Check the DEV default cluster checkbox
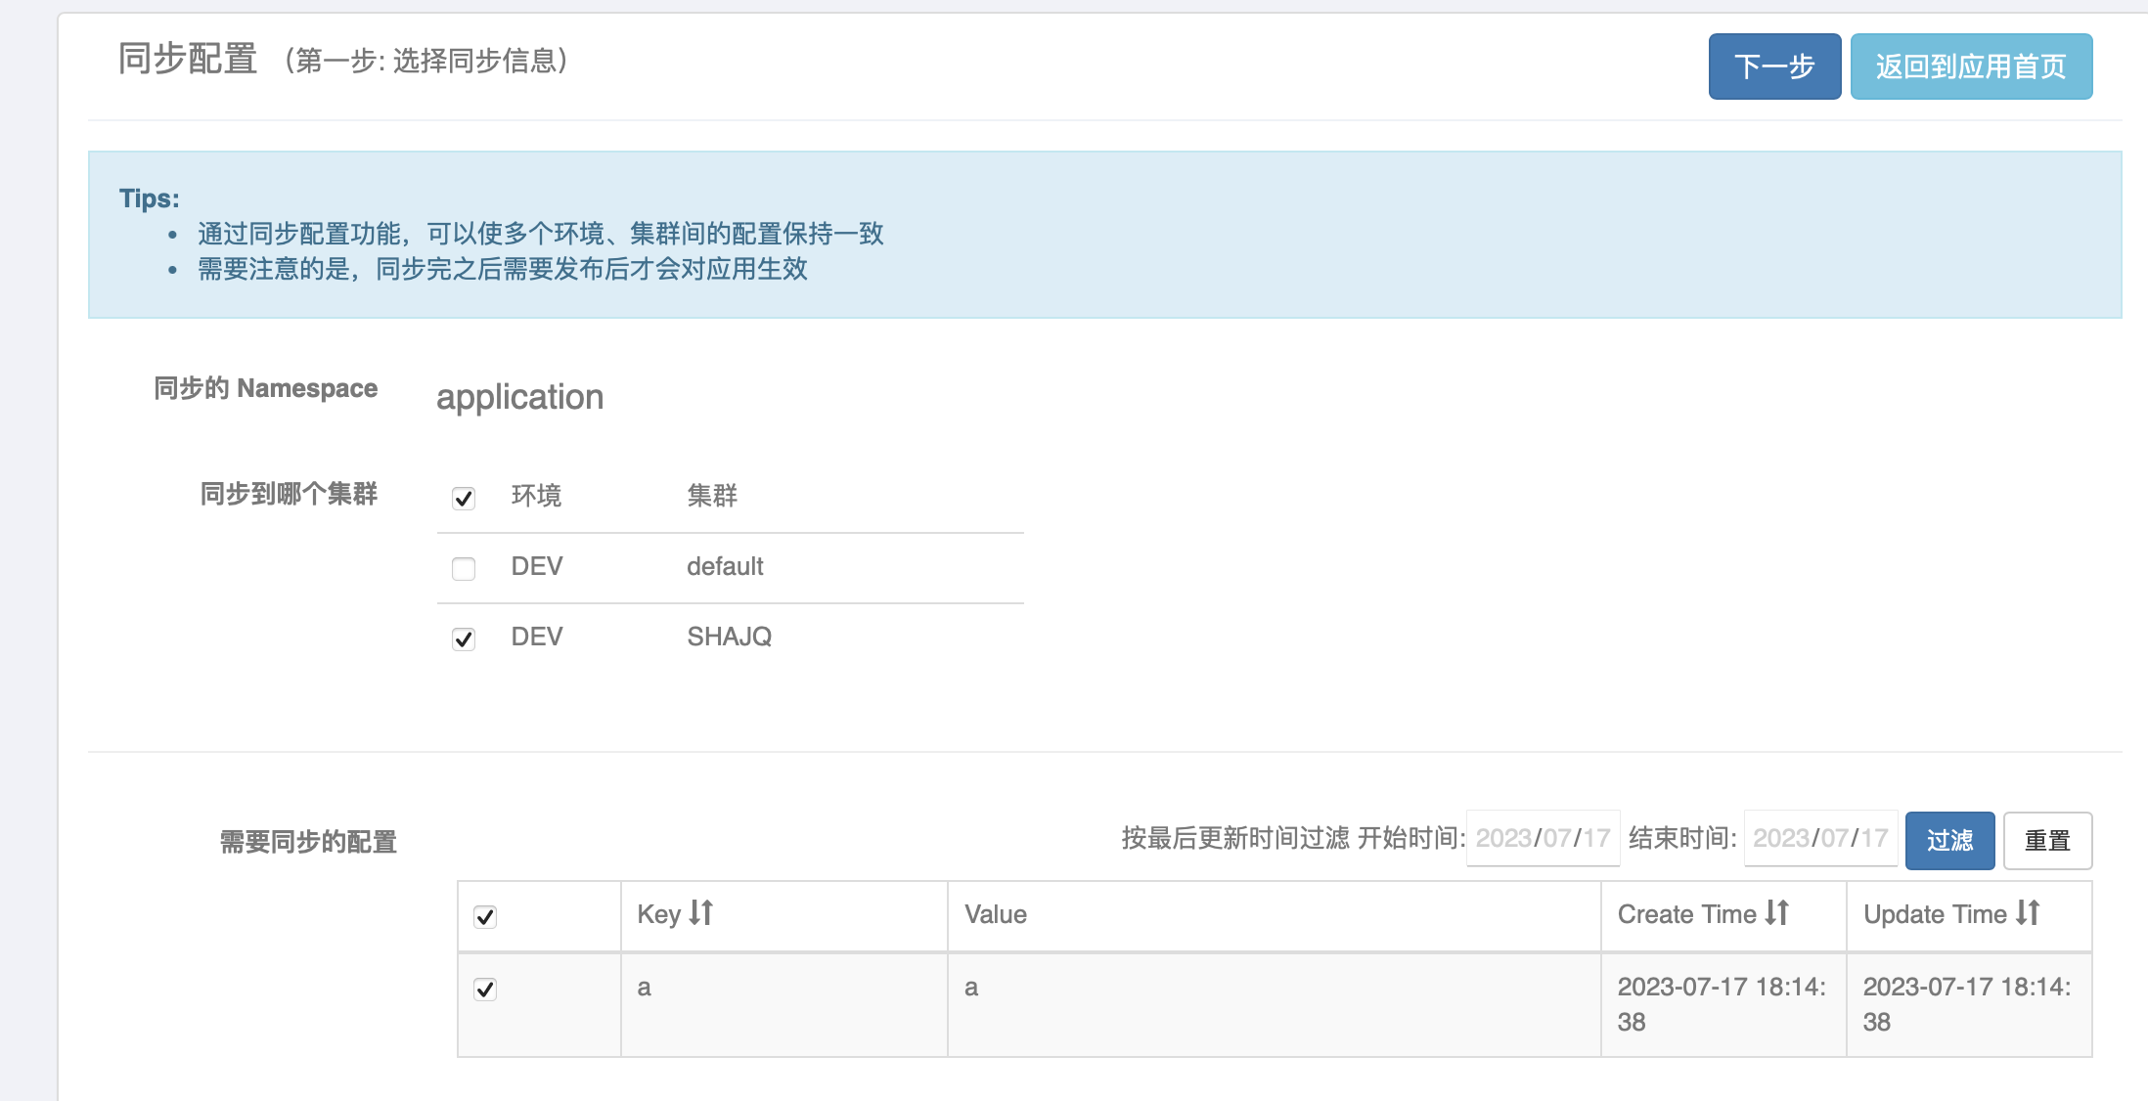Image resolution: width=2148 pixels, height=1101 pixels. tap(464, 569)
